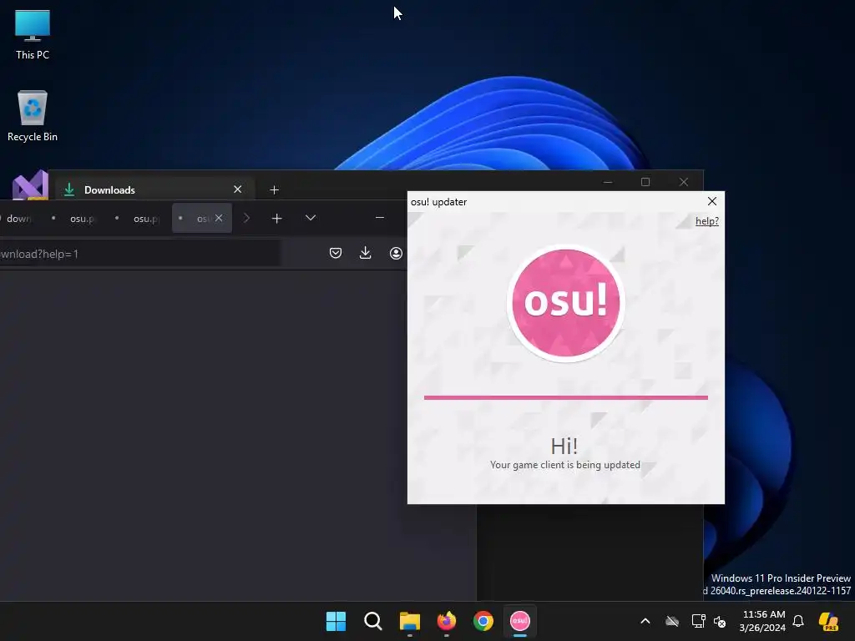
Task: Click the pink update progress bar
Action: click(565, 397)
